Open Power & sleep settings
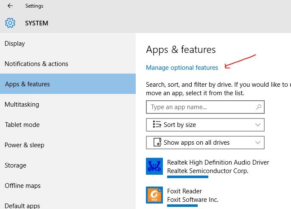This screenshot has width=291, height=209. pyautogui.click(x=68, y=145)
